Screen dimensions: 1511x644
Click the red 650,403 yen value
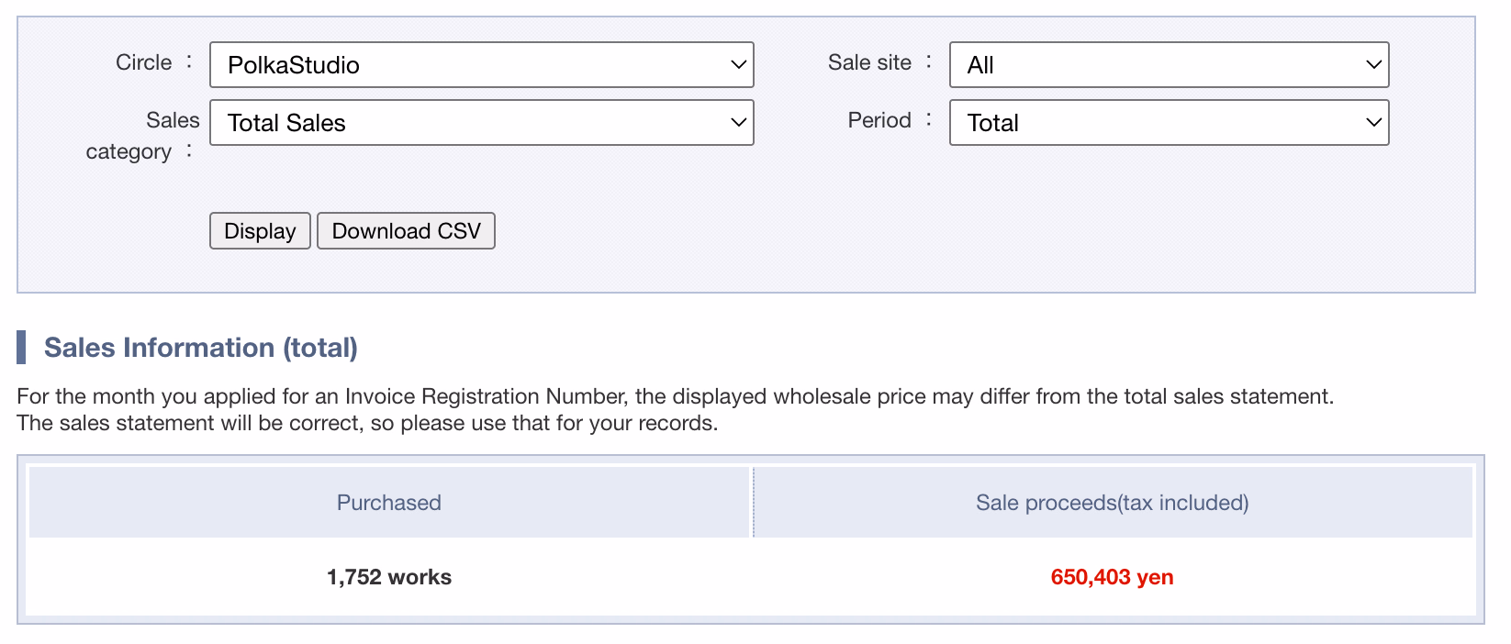click(x=1113, y=577)
